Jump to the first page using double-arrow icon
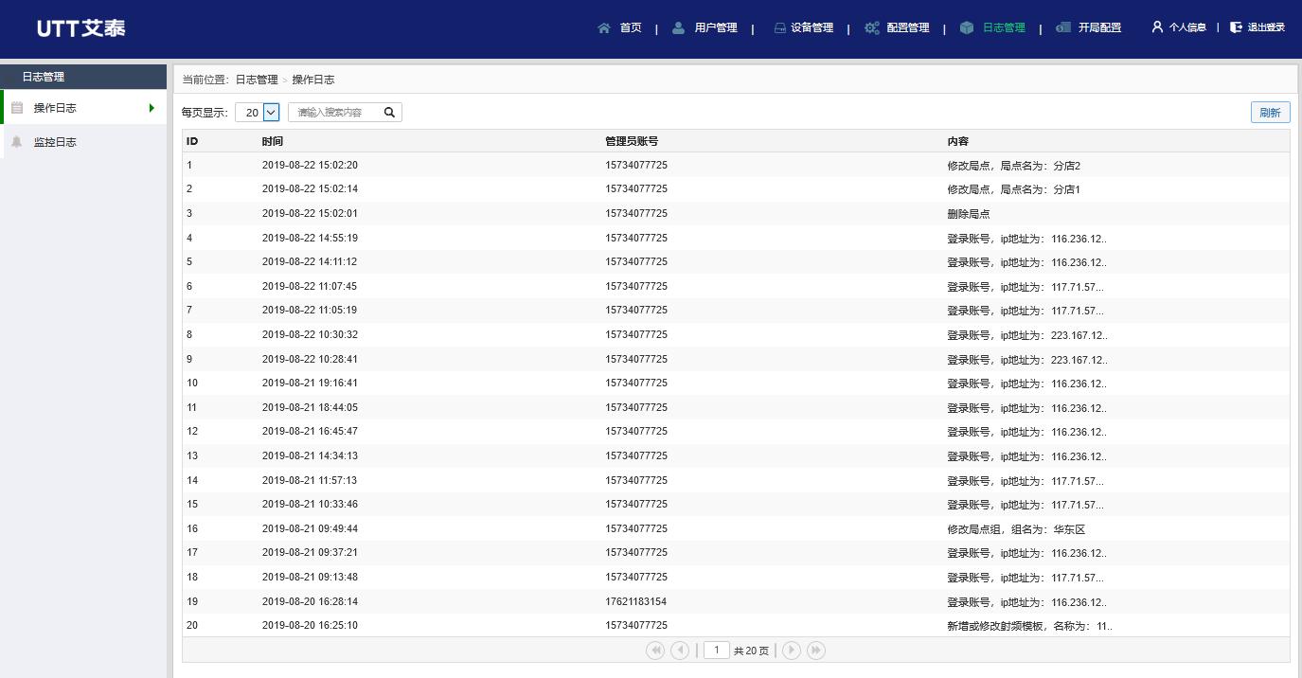This screenshot has height=678, width=1302. tap(654, 650)
